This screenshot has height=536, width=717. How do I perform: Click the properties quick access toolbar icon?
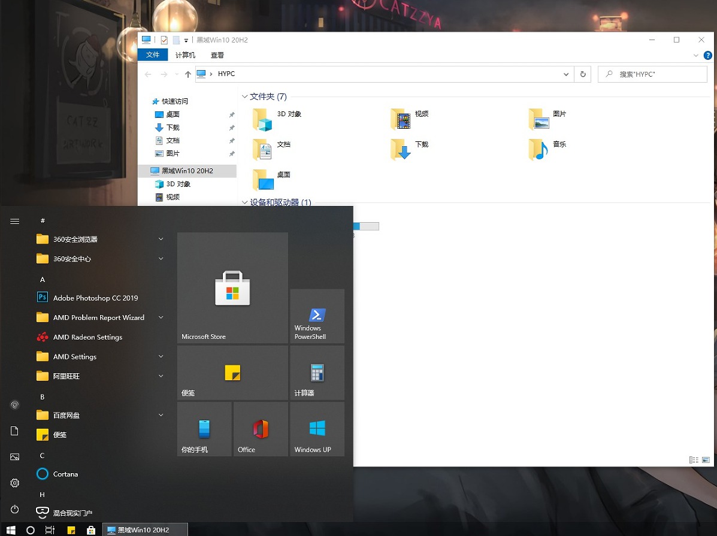(x=164, y=40)
